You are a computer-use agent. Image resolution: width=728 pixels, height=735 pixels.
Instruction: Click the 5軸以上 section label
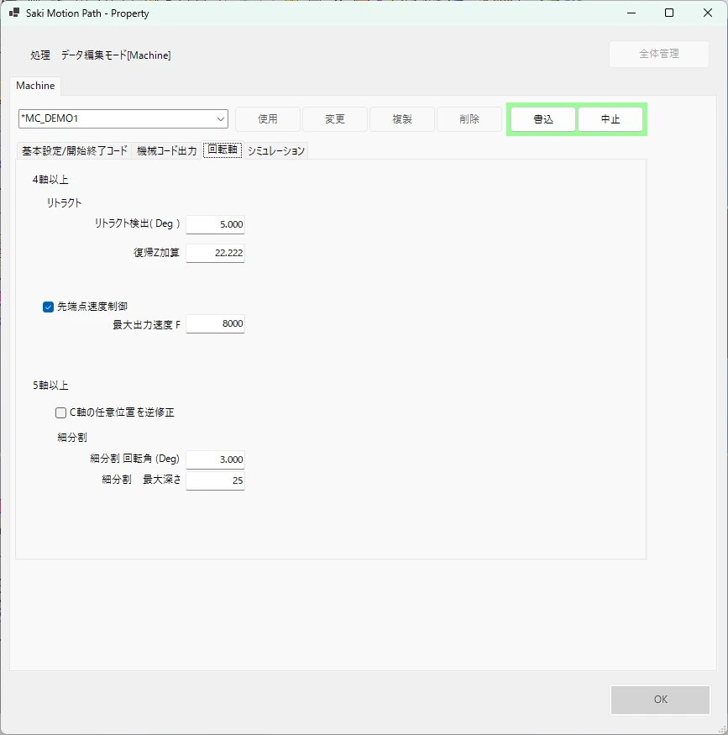(50, 386)
